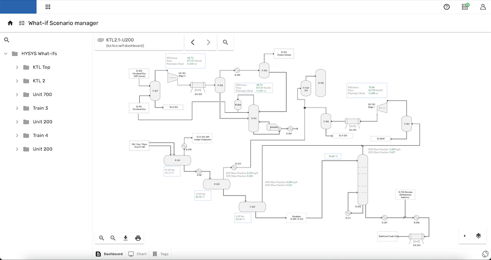Zoom in on the process diagram

(x=102, y=238)
